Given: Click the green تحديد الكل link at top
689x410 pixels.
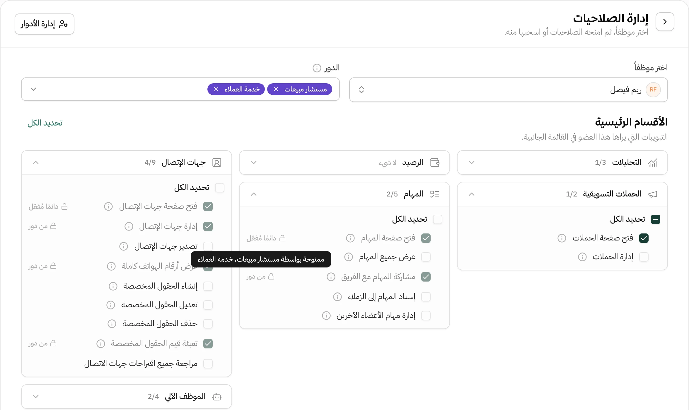Looking at the screenshot, I should pos(45,123).
